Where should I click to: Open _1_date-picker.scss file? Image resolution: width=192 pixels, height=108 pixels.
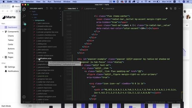[43, 41]
